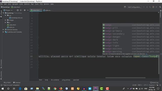Click the Run arrow icon in toolbar

tap(144, 7)
